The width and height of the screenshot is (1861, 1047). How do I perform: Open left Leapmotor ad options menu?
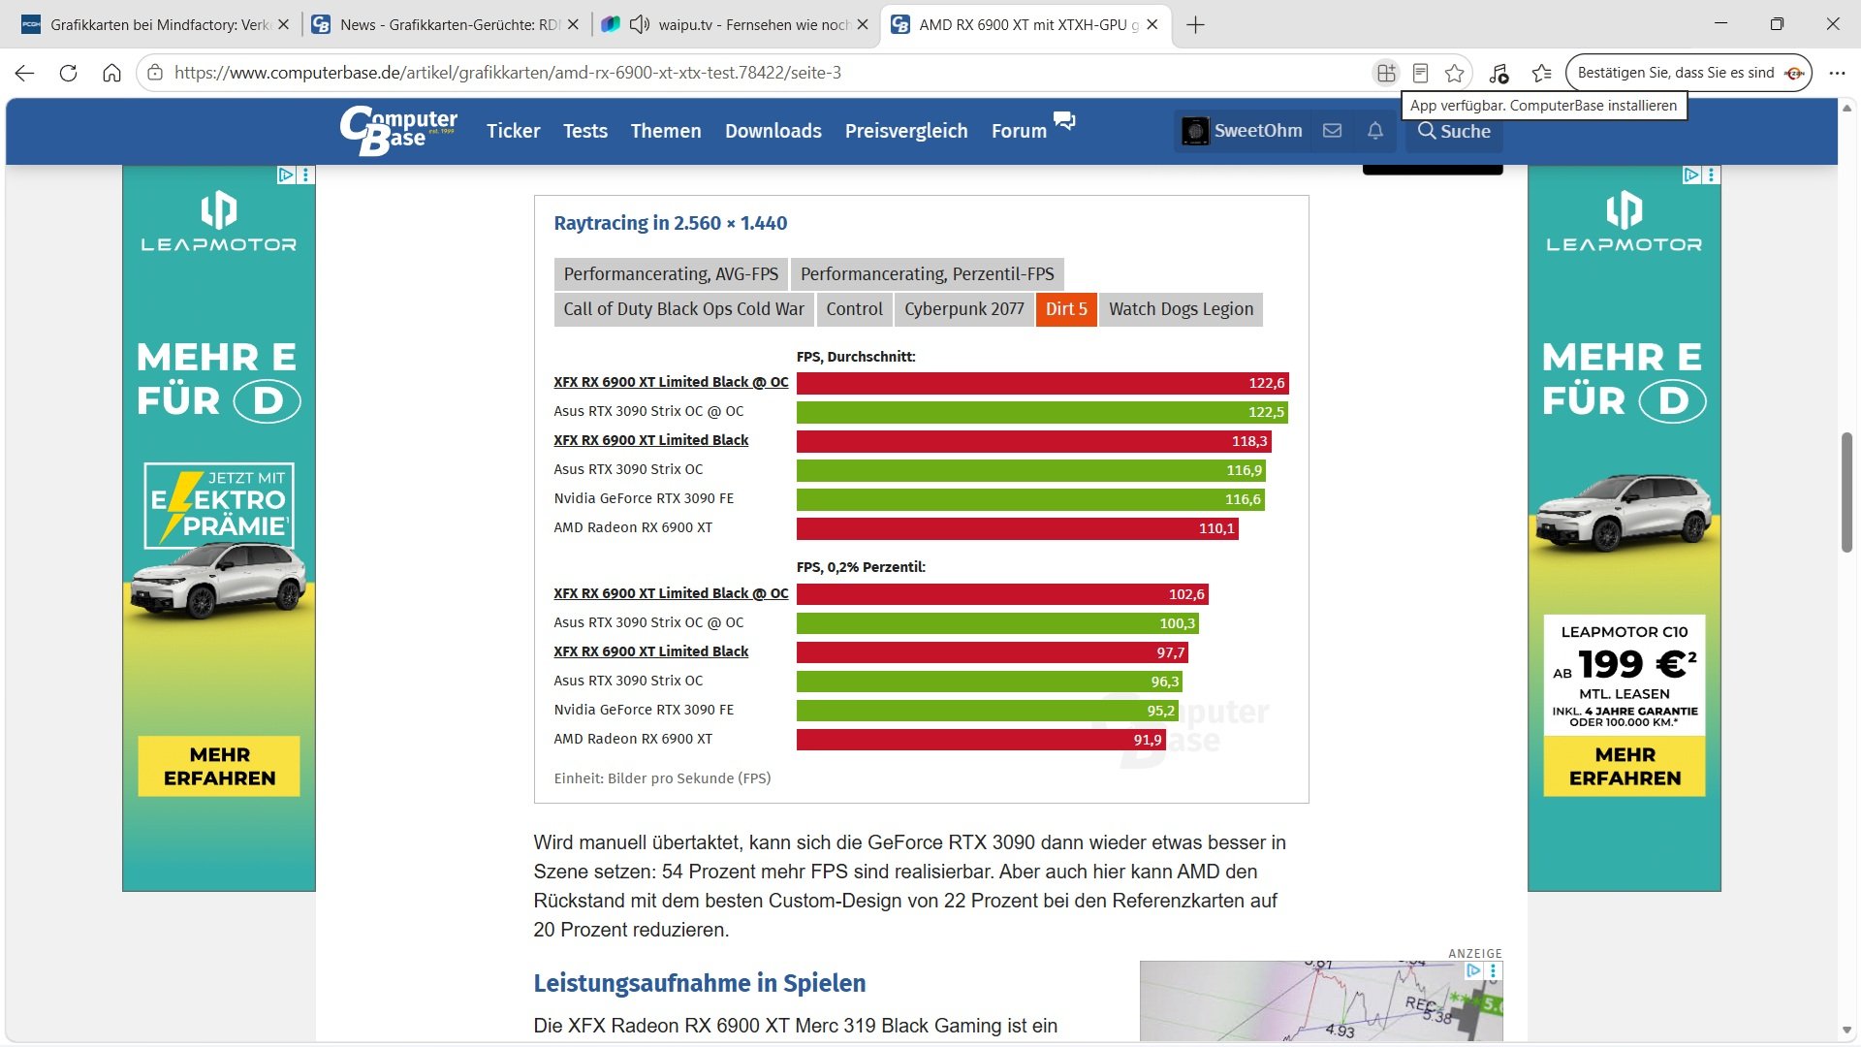pos(306,175)
